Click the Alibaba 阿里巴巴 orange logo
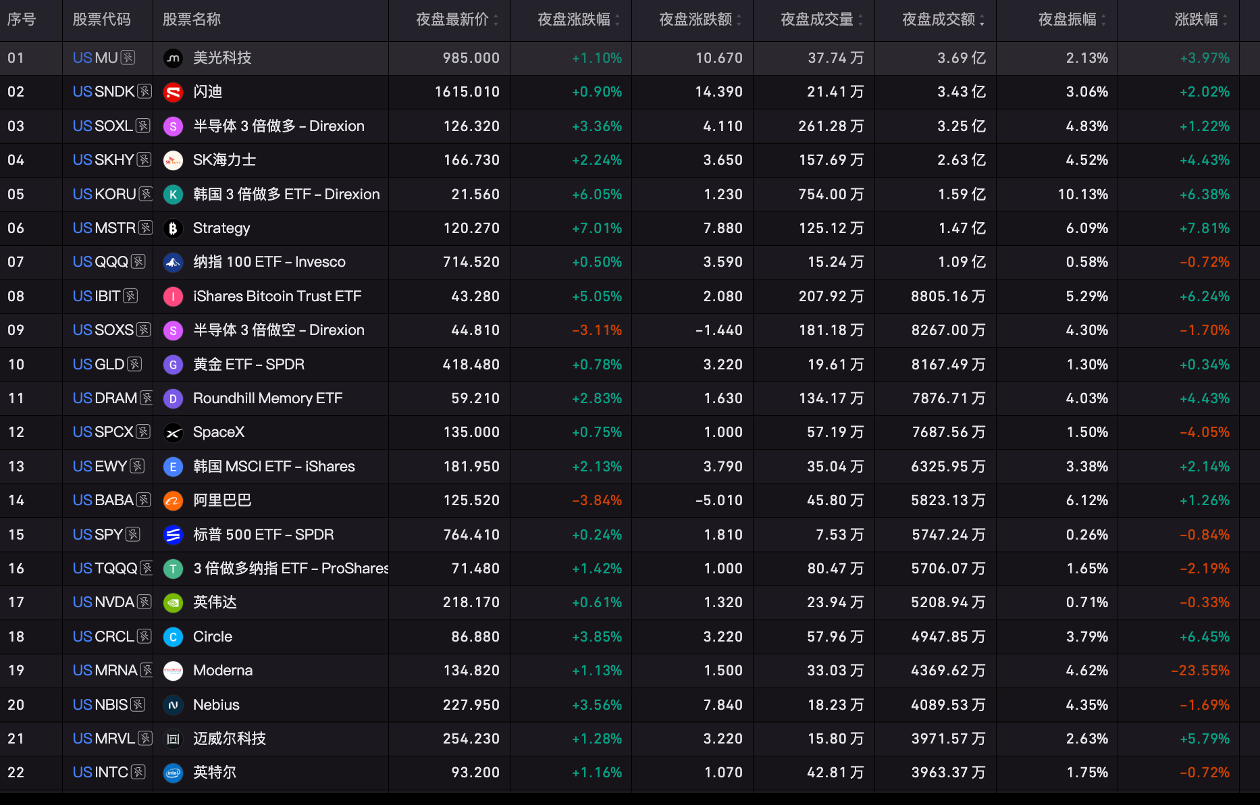The height and width of the screenshot is (805, 1260). click(173, 500)
